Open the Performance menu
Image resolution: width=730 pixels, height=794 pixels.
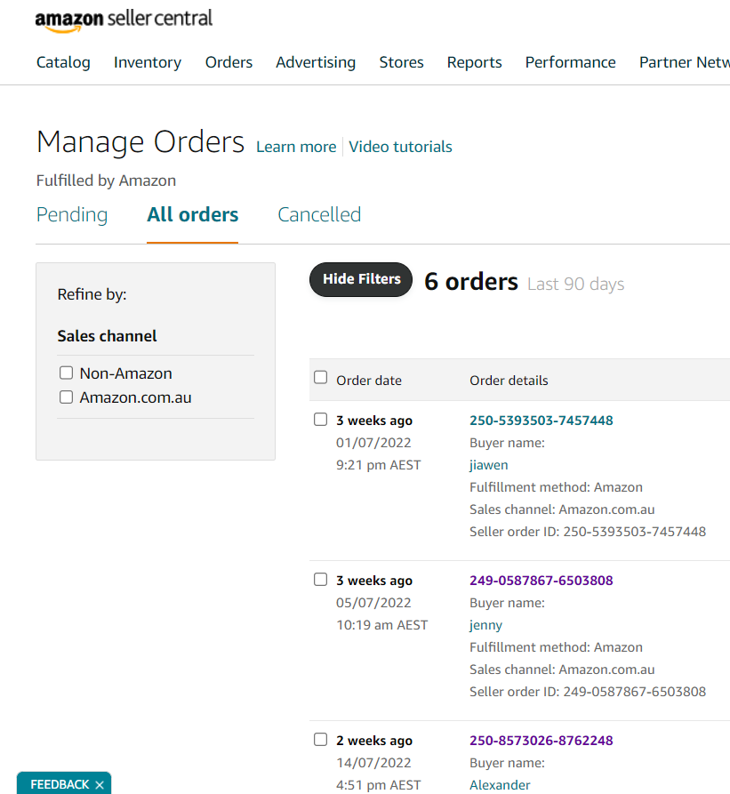coord(570,62)
